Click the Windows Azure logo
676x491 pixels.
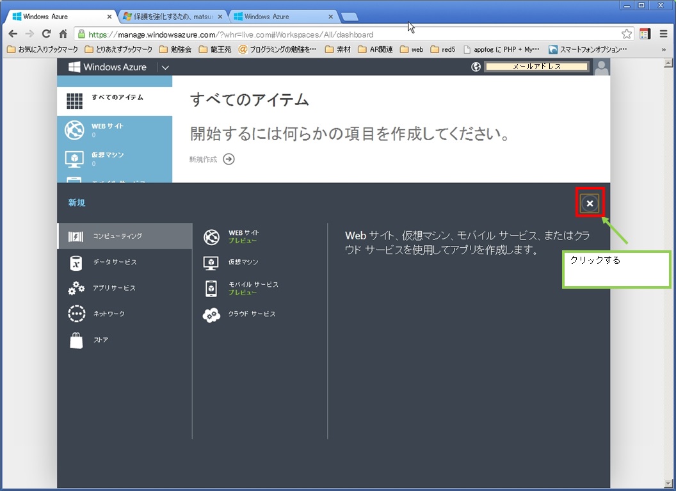click(x=108, y=67)
